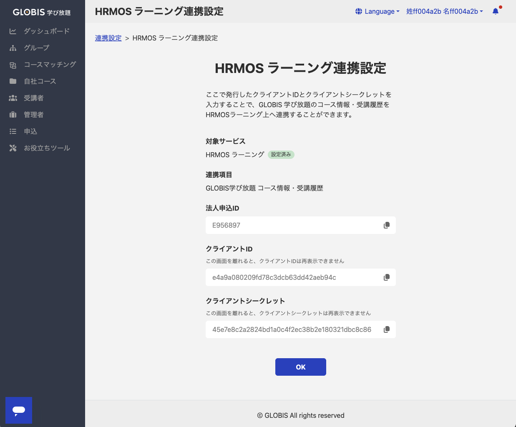Go to コースマッチング in sidebar

click(50, 65)
